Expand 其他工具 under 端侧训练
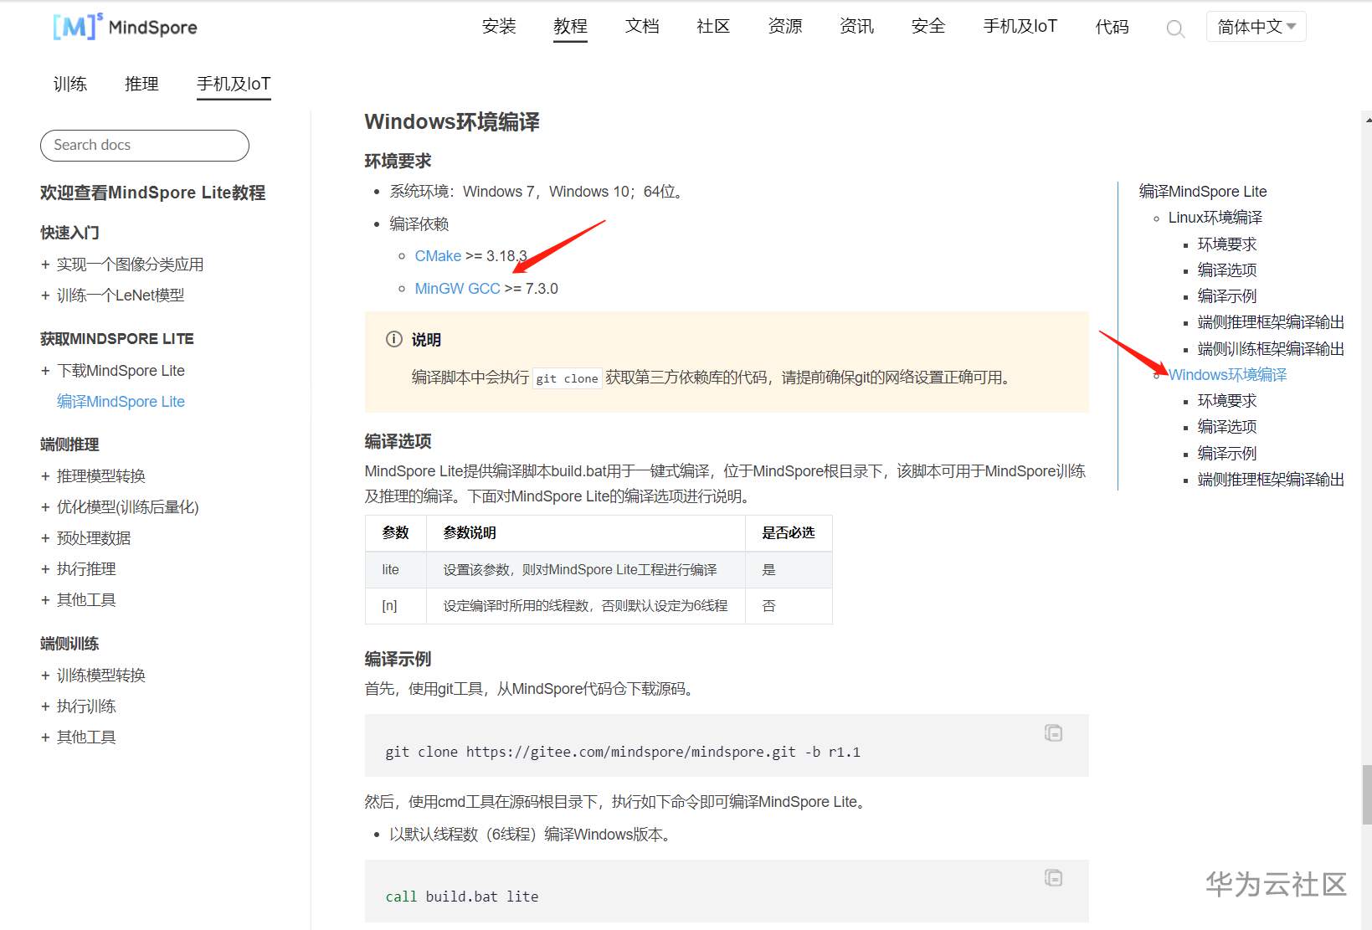 point(45,737)
